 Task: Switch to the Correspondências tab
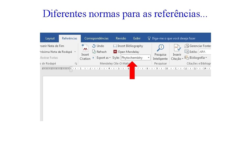click(96, 38)
